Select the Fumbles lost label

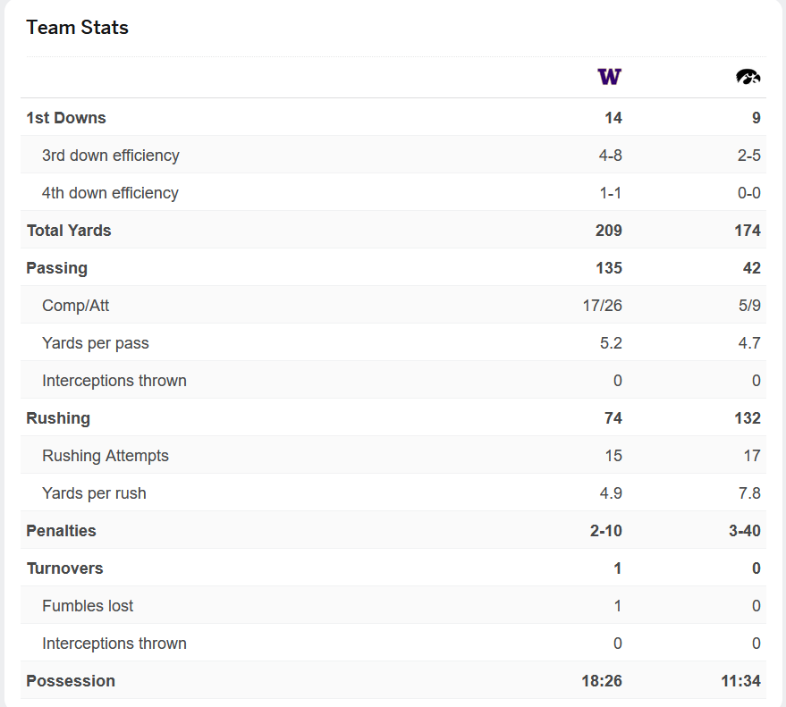tap(88, 606)
